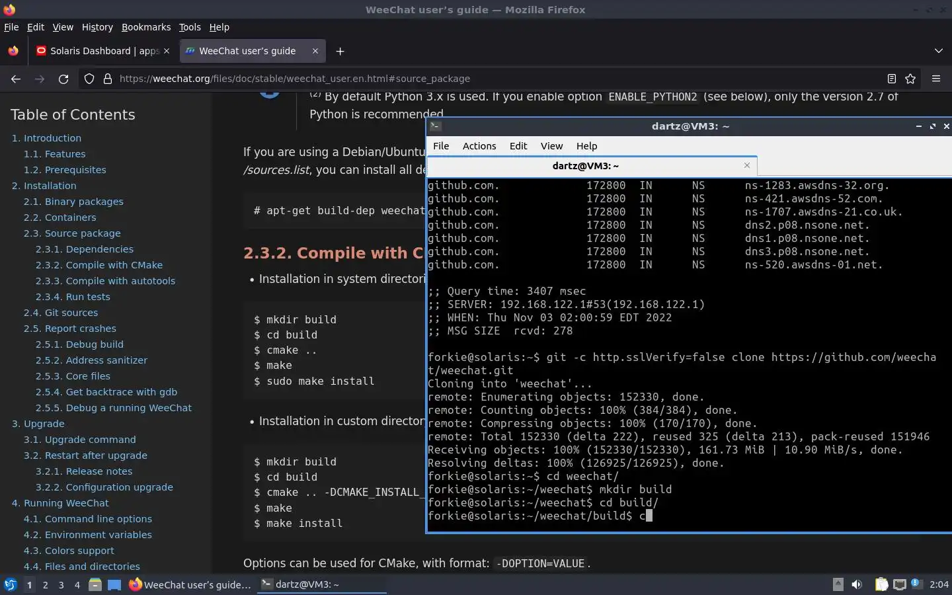Open Firefox Tools menu

tap(190, 27)
